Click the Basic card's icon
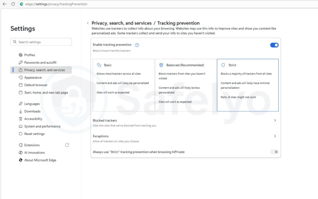The height and width of the screenshot is (199, 318). coord(99,65)
